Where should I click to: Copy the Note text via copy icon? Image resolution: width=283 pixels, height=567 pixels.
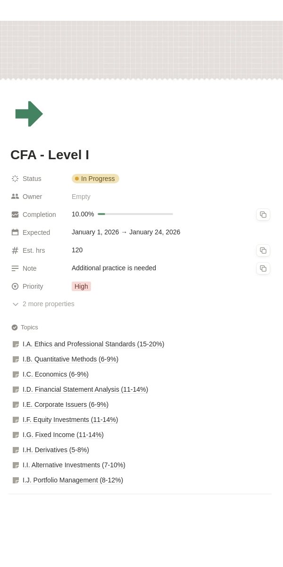tap(263, 268)
